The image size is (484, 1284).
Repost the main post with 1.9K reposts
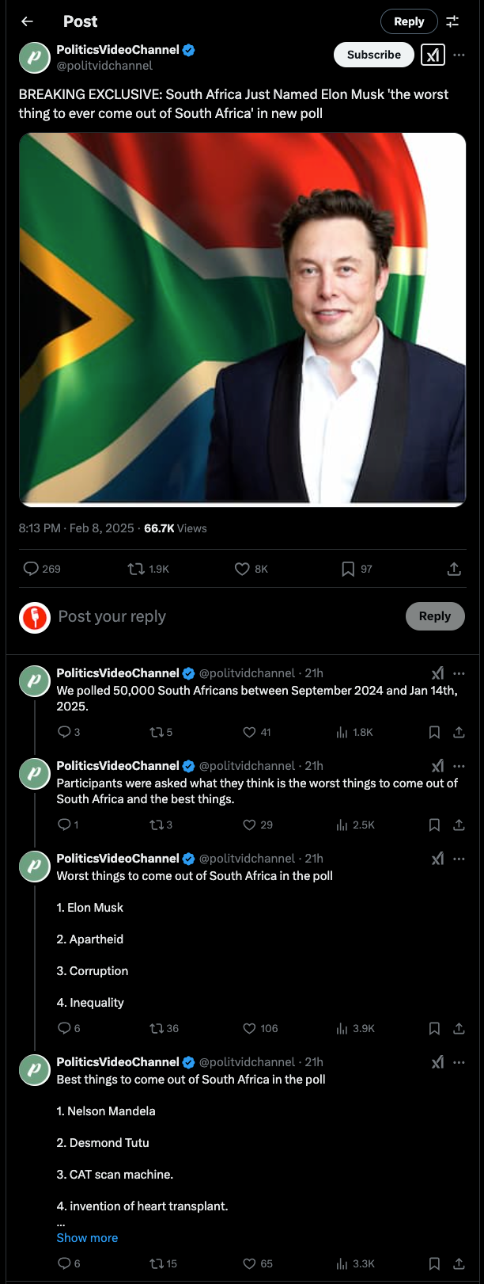[x=136, y=569]
